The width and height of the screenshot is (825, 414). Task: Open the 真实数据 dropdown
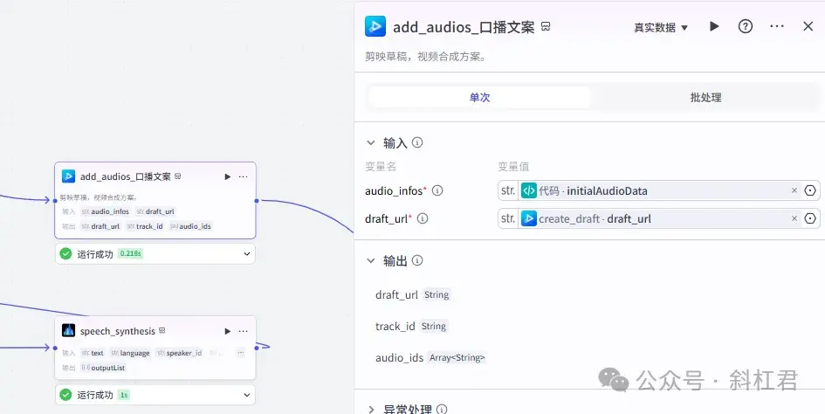click(x=661, y=27)
